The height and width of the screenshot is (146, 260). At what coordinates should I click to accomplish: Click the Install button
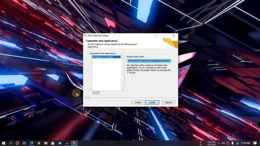tap(152, 103)
